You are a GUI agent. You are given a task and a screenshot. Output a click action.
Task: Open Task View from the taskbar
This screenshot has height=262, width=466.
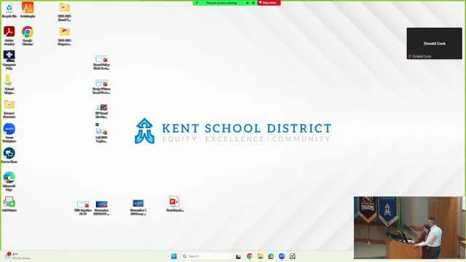[x=238, y=256]
